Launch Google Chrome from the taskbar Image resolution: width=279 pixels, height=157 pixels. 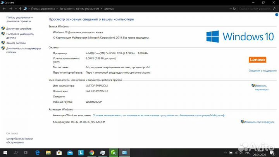tap(92, 153)
